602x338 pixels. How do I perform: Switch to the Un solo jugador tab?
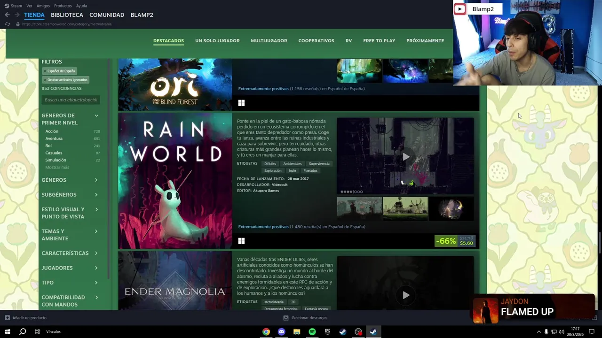[217, 41]
